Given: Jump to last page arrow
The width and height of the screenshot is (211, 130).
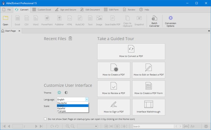Looking at the screenshot, I should [x=41, y=126].
